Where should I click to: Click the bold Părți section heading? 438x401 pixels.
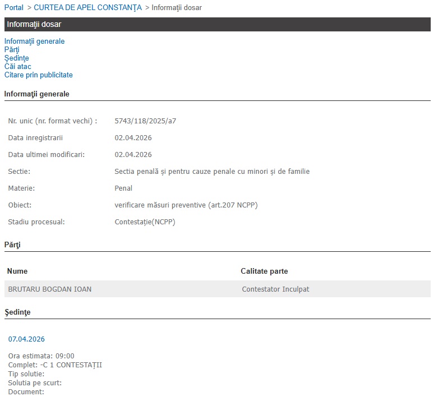pyautogui.click(x=12, y=245)
